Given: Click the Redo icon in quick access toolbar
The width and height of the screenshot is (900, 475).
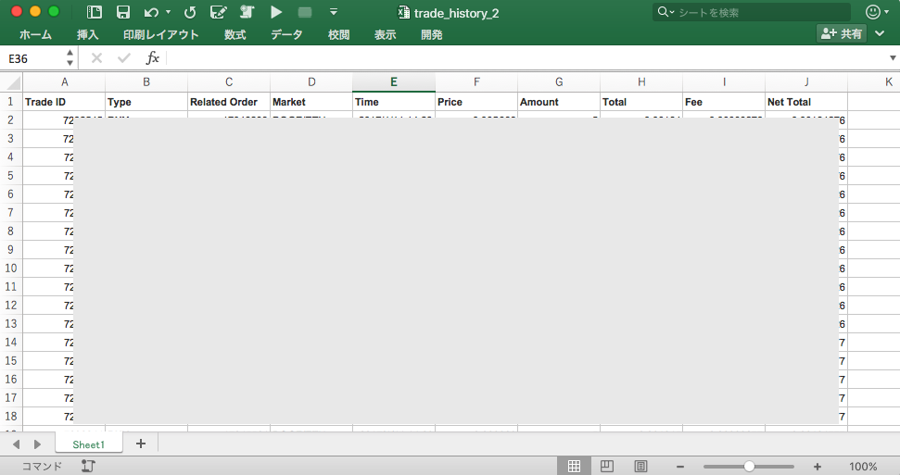Looking at the screenshot, I should [190, 12].
